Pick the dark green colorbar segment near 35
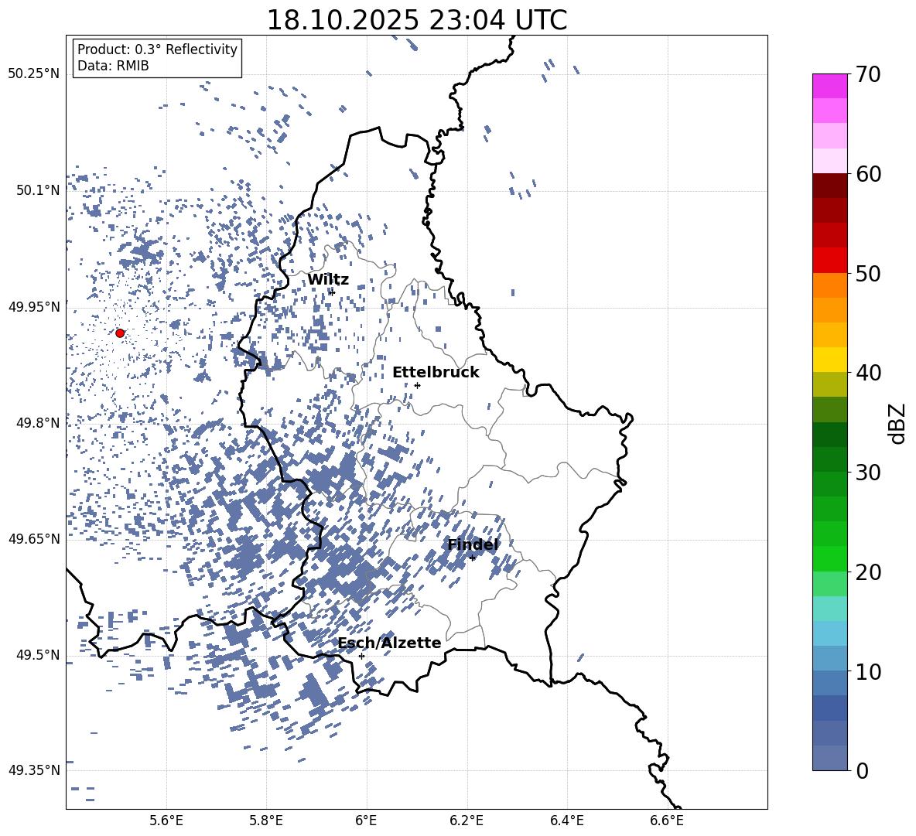 829,435
